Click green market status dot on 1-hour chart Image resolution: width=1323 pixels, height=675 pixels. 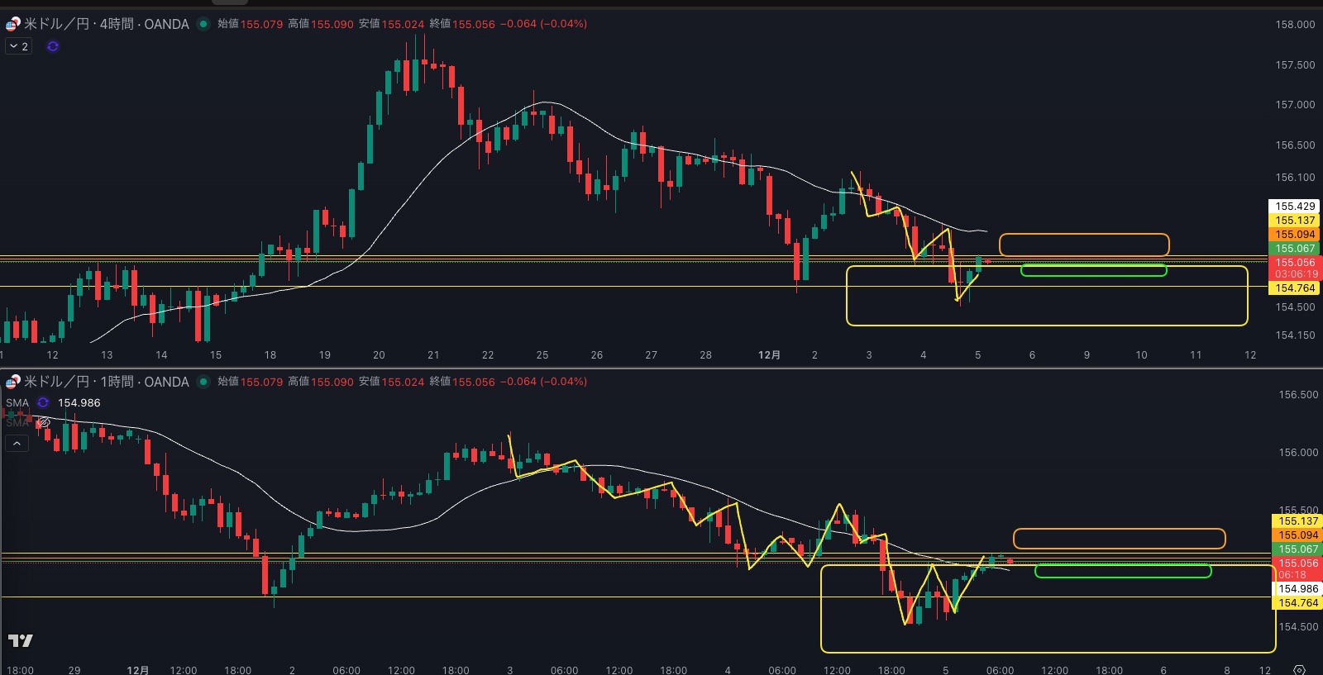tap(203, 382)
